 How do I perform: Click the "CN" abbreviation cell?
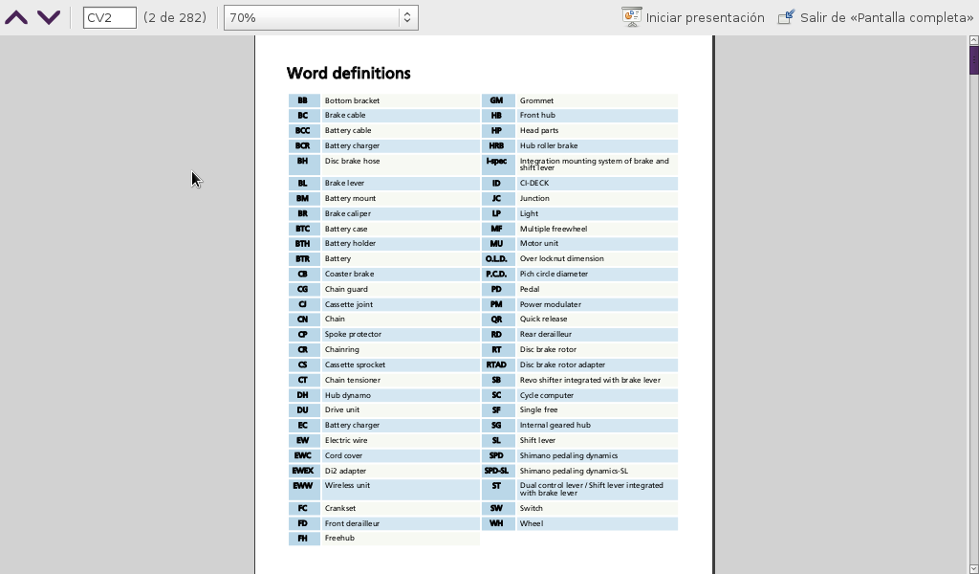click(x=303, y=320)
